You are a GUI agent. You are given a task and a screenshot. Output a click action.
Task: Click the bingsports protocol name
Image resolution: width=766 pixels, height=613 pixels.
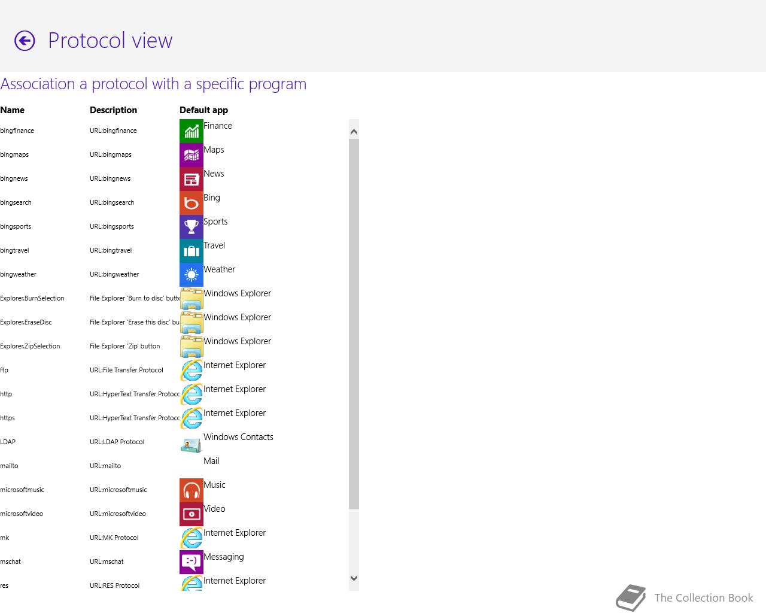(x=16, y=226)
